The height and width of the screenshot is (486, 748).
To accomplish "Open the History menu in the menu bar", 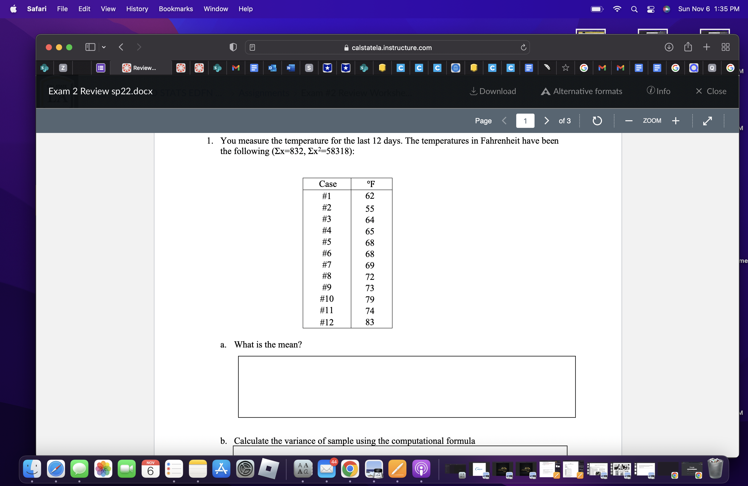I will click(137, 9).
